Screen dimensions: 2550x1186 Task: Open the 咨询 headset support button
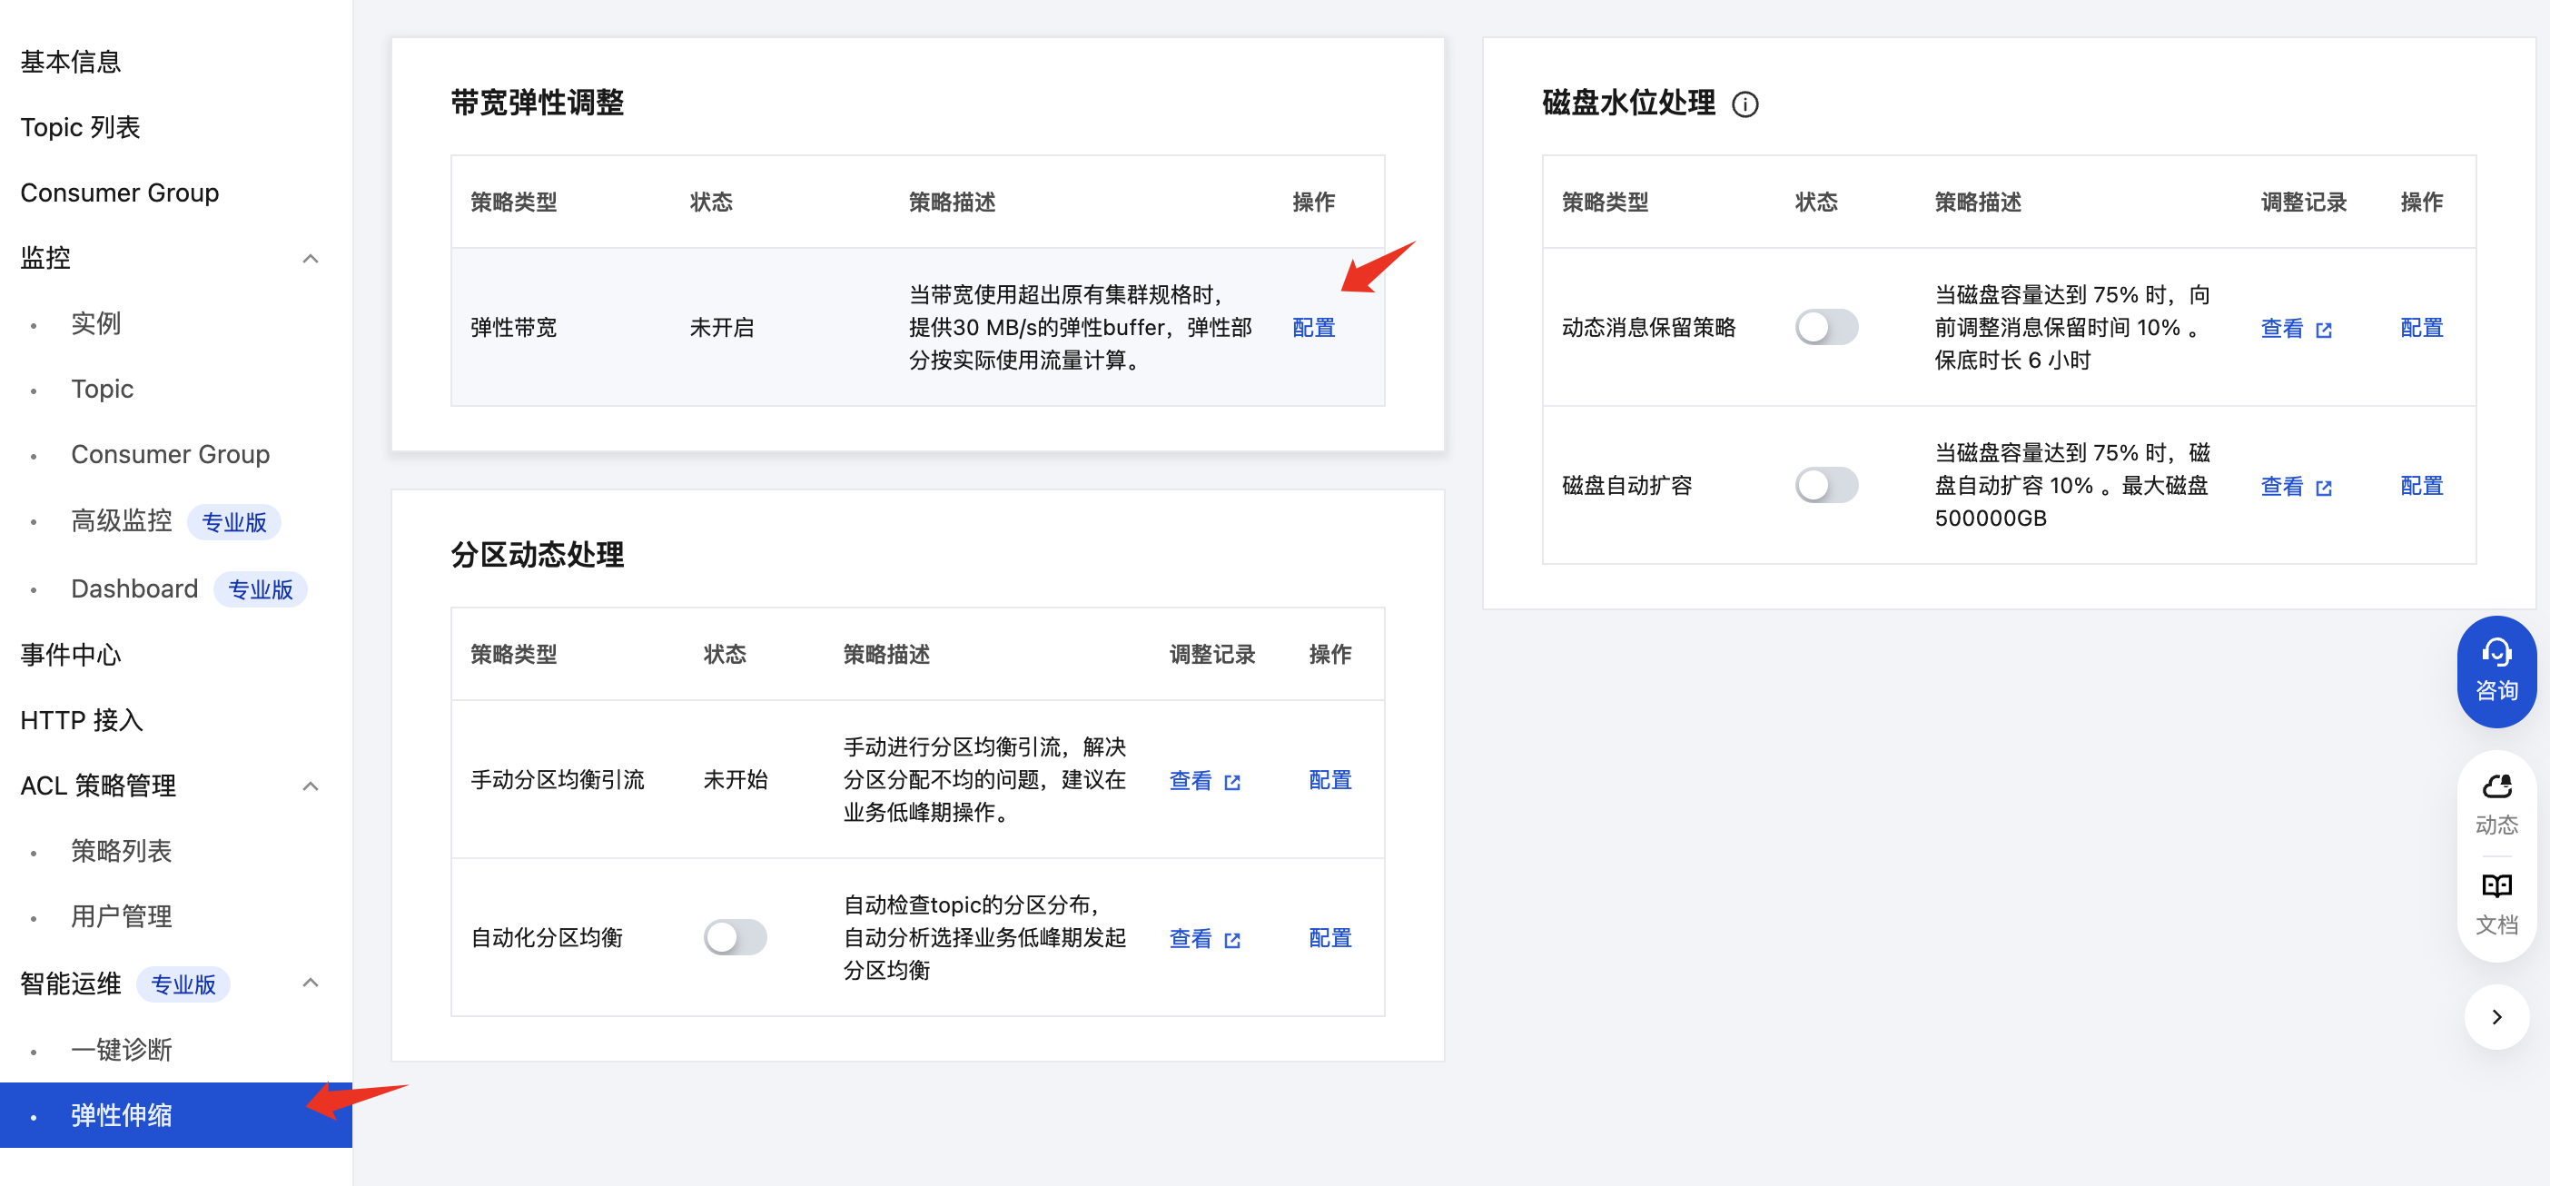click(2496, 671)
